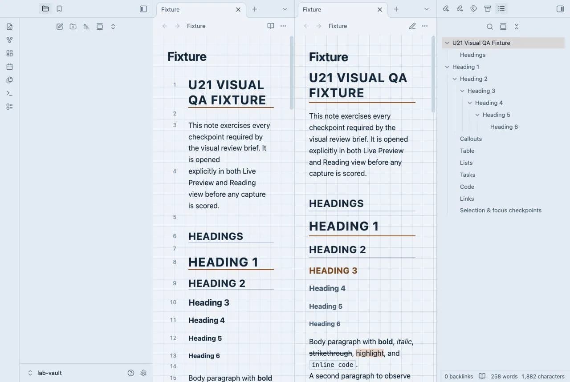Collapse the Heading 1 outline branch

[447, 67]
